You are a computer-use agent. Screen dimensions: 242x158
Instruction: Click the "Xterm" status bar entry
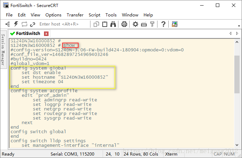pyautogui.click(x=171, y=154)
